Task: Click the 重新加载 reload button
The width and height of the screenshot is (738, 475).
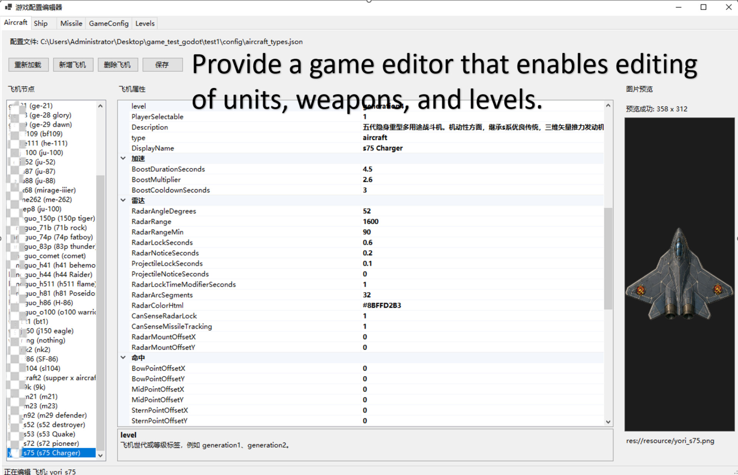Action: click(28, 65)
